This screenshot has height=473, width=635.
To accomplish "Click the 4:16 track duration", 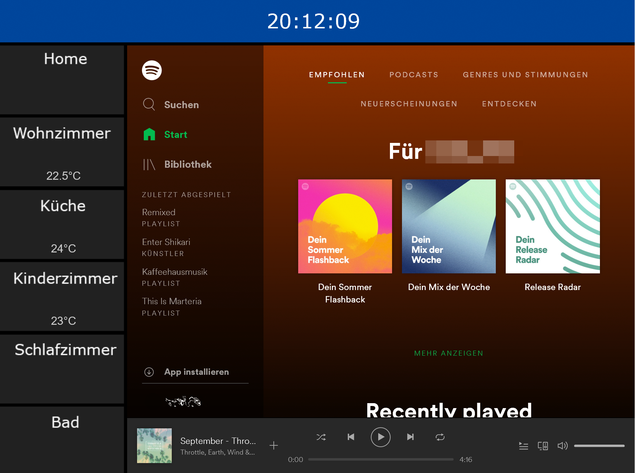I will (466, 460).
